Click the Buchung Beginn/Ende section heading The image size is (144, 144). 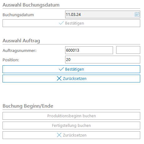click(28, 106)
